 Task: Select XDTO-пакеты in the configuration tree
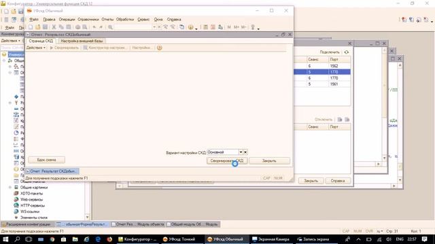tap(31, 193)
